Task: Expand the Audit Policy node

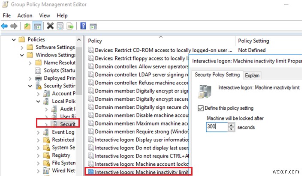Action: click(x=46, y=109)
